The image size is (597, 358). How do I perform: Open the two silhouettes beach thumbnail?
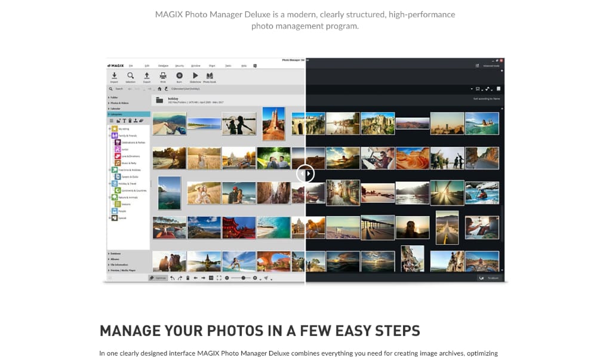[239, 124]
